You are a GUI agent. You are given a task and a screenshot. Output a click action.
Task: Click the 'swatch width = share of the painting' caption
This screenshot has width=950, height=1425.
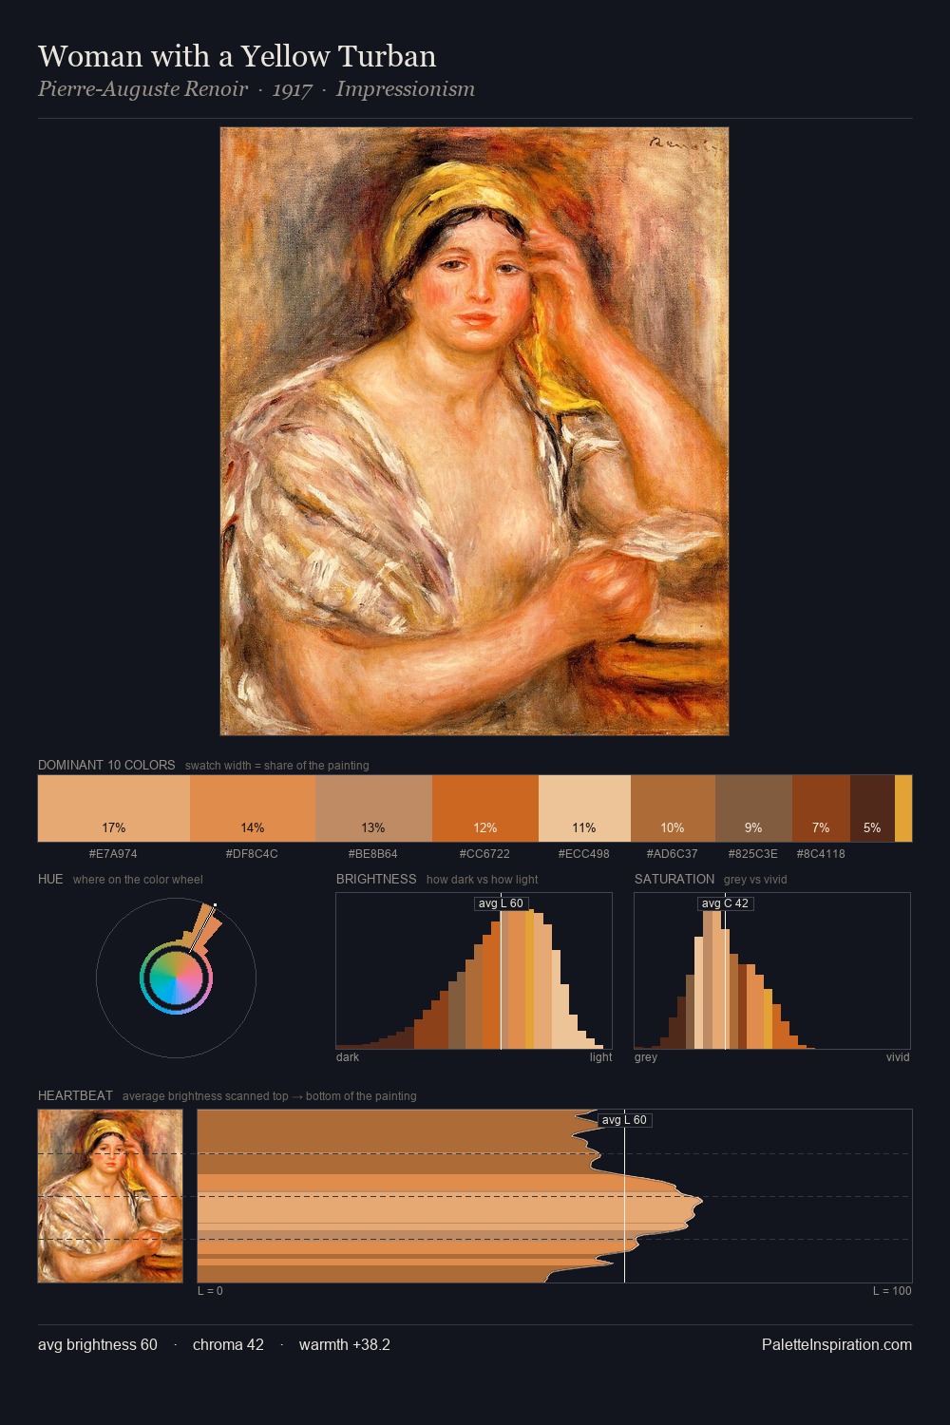click(x=277, y=766)
